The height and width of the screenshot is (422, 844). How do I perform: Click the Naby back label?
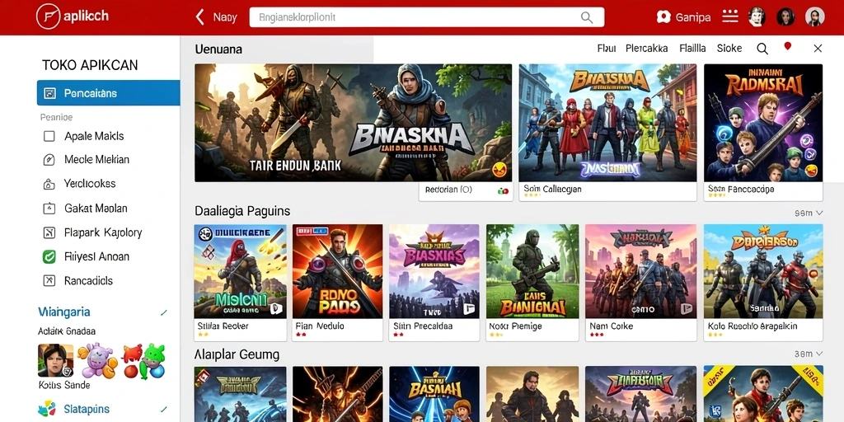(224, 18)
